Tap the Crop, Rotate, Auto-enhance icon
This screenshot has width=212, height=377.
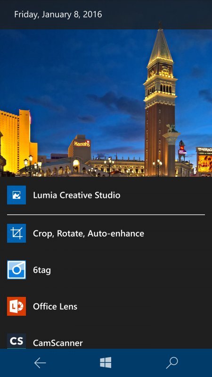click(16, 233)
